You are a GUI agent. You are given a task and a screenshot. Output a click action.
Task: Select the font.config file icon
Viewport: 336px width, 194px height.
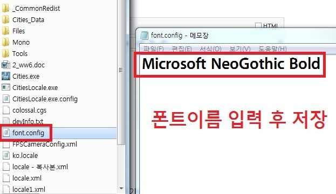point(6,133)
